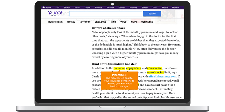
Task: Expand the ellipsis more-sections menu
Action: point(159,22)
